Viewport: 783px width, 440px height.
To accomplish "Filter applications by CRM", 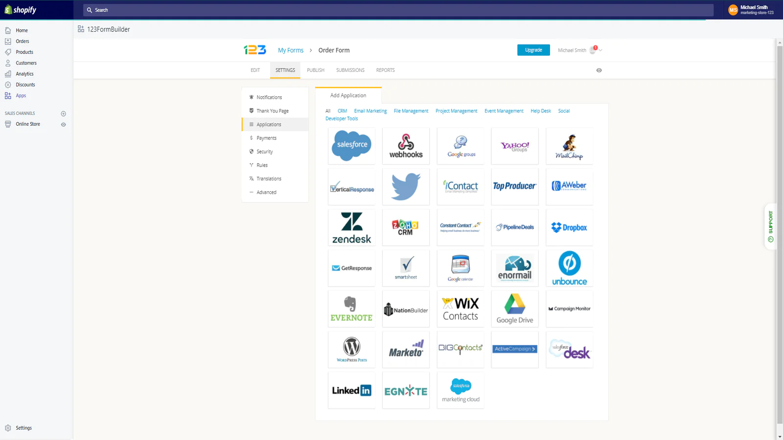I will 342,111.
